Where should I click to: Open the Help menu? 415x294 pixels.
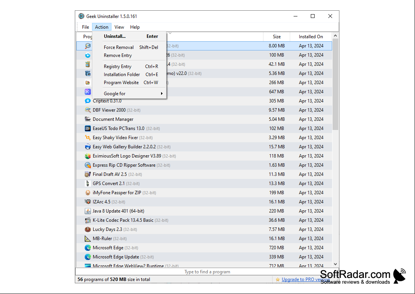135,27
